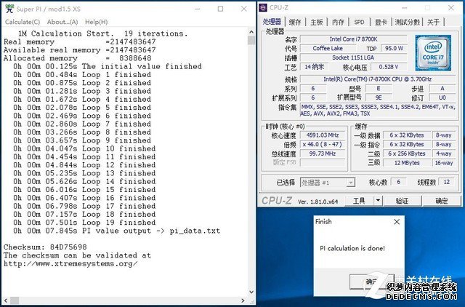Screen dimensions: 465x307
Task: Click the Super PI app icon in title bar
Action: [x=9, y=9]
